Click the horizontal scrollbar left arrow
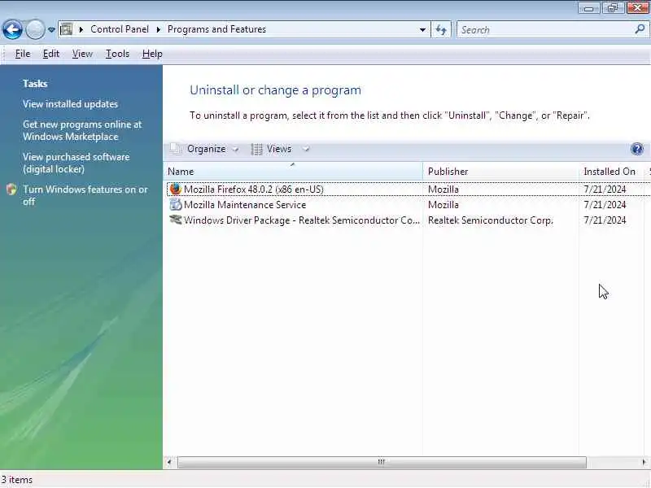 [169, 462]
